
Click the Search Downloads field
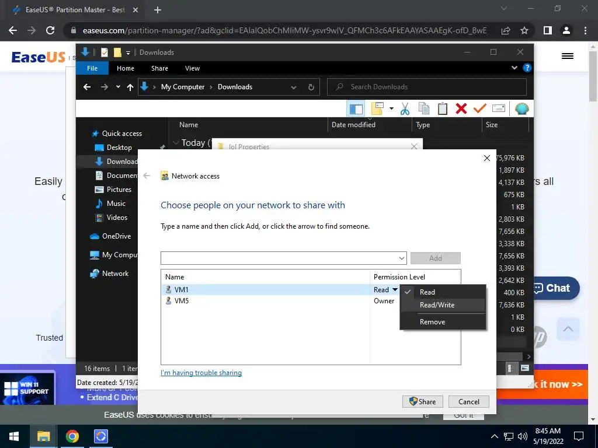tap(427, 87)
